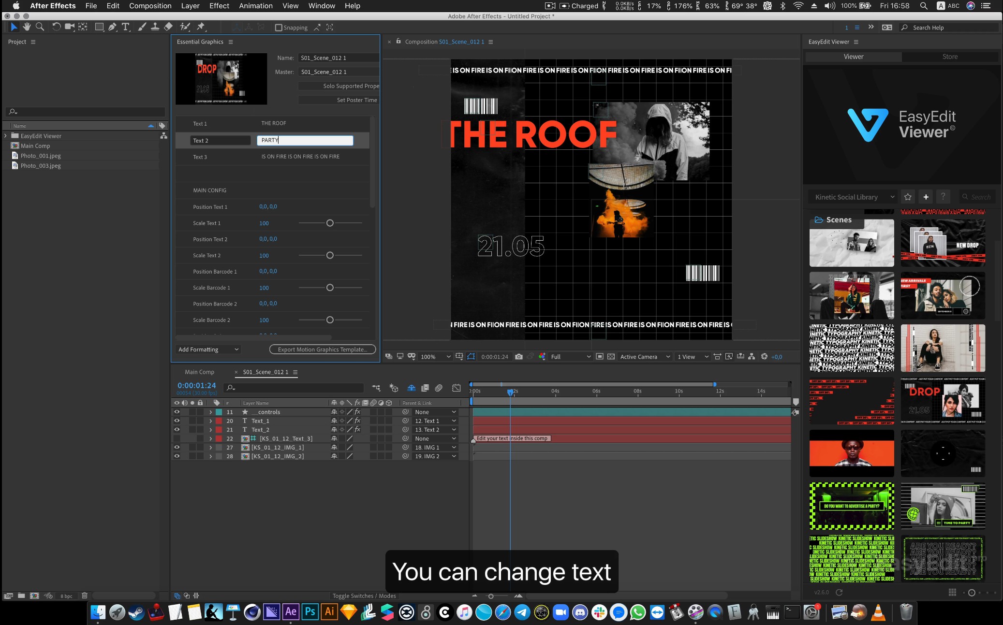The width and height of the screenshot is (1003, 625).
Task: Select the Zoom magnifier tool
Action: point(40,27)
